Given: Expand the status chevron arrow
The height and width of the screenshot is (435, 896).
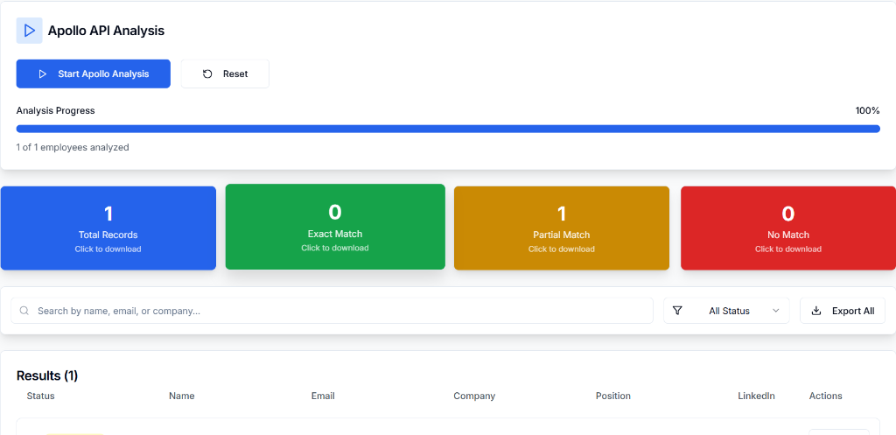Looking at the screenshot, I should tap(775, 311).
